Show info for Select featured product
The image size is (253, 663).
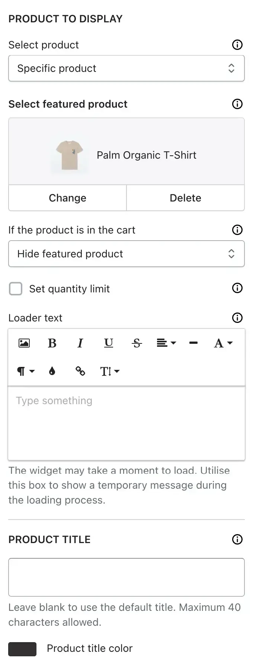237,104
